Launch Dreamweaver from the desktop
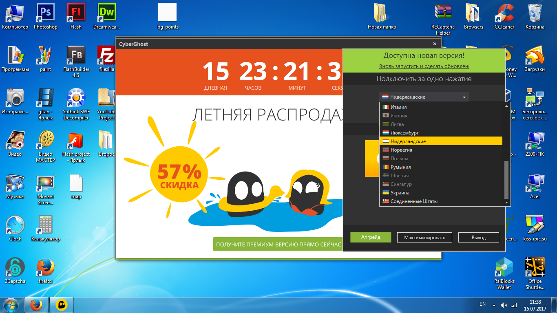This screenshot has height=313, width=557. pyautogui.click(x=106, y=16)
